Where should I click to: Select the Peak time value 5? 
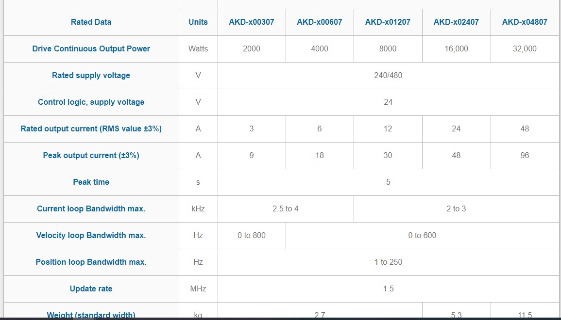pos(388,182)
